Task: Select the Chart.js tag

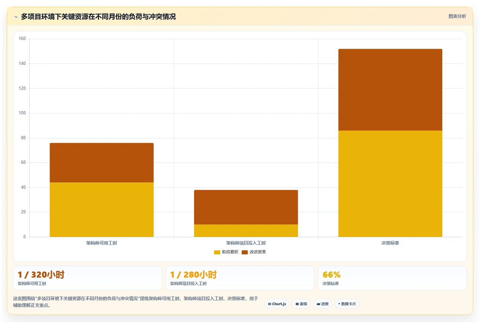Action: [277, 304]
